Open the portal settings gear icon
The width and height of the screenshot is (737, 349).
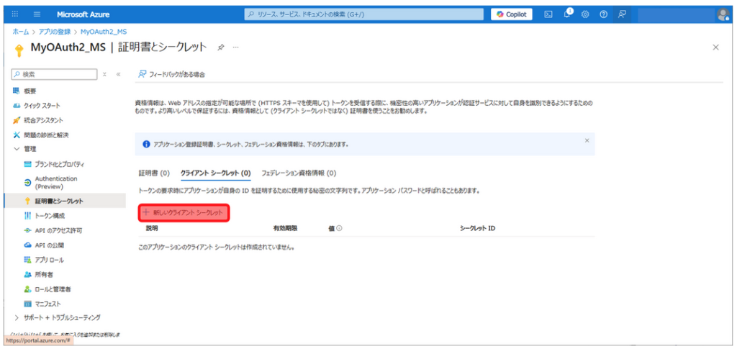[x=585, y=14]
